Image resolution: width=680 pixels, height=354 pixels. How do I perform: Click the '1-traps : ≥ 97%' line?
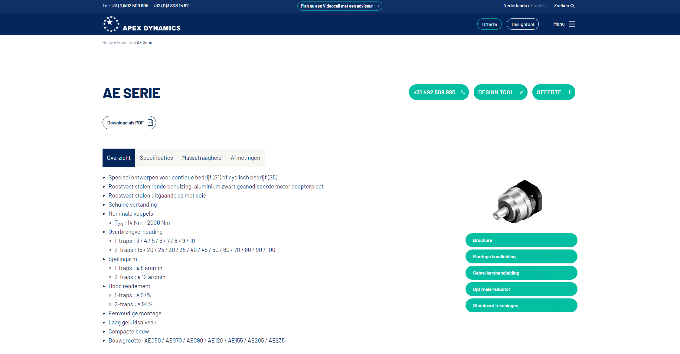132,295
